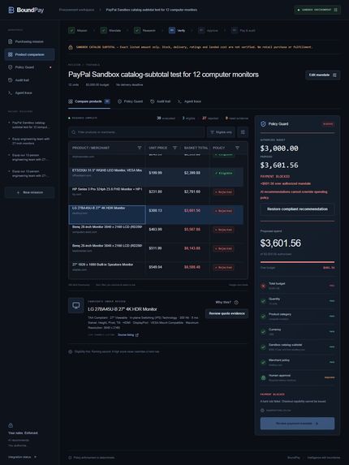Switch to Audit trail tab
This screenshot has width=349, height=465.
(x=160, y=101)
